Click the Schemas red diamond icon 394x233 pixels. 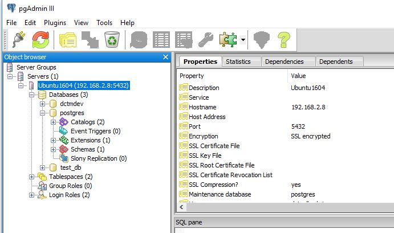click(63, 149)
